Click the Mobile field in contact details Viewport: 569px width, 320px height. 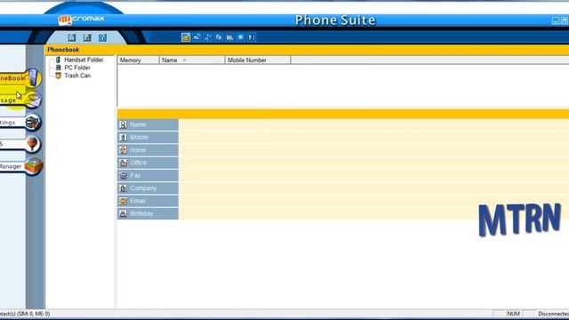[373, 137]
